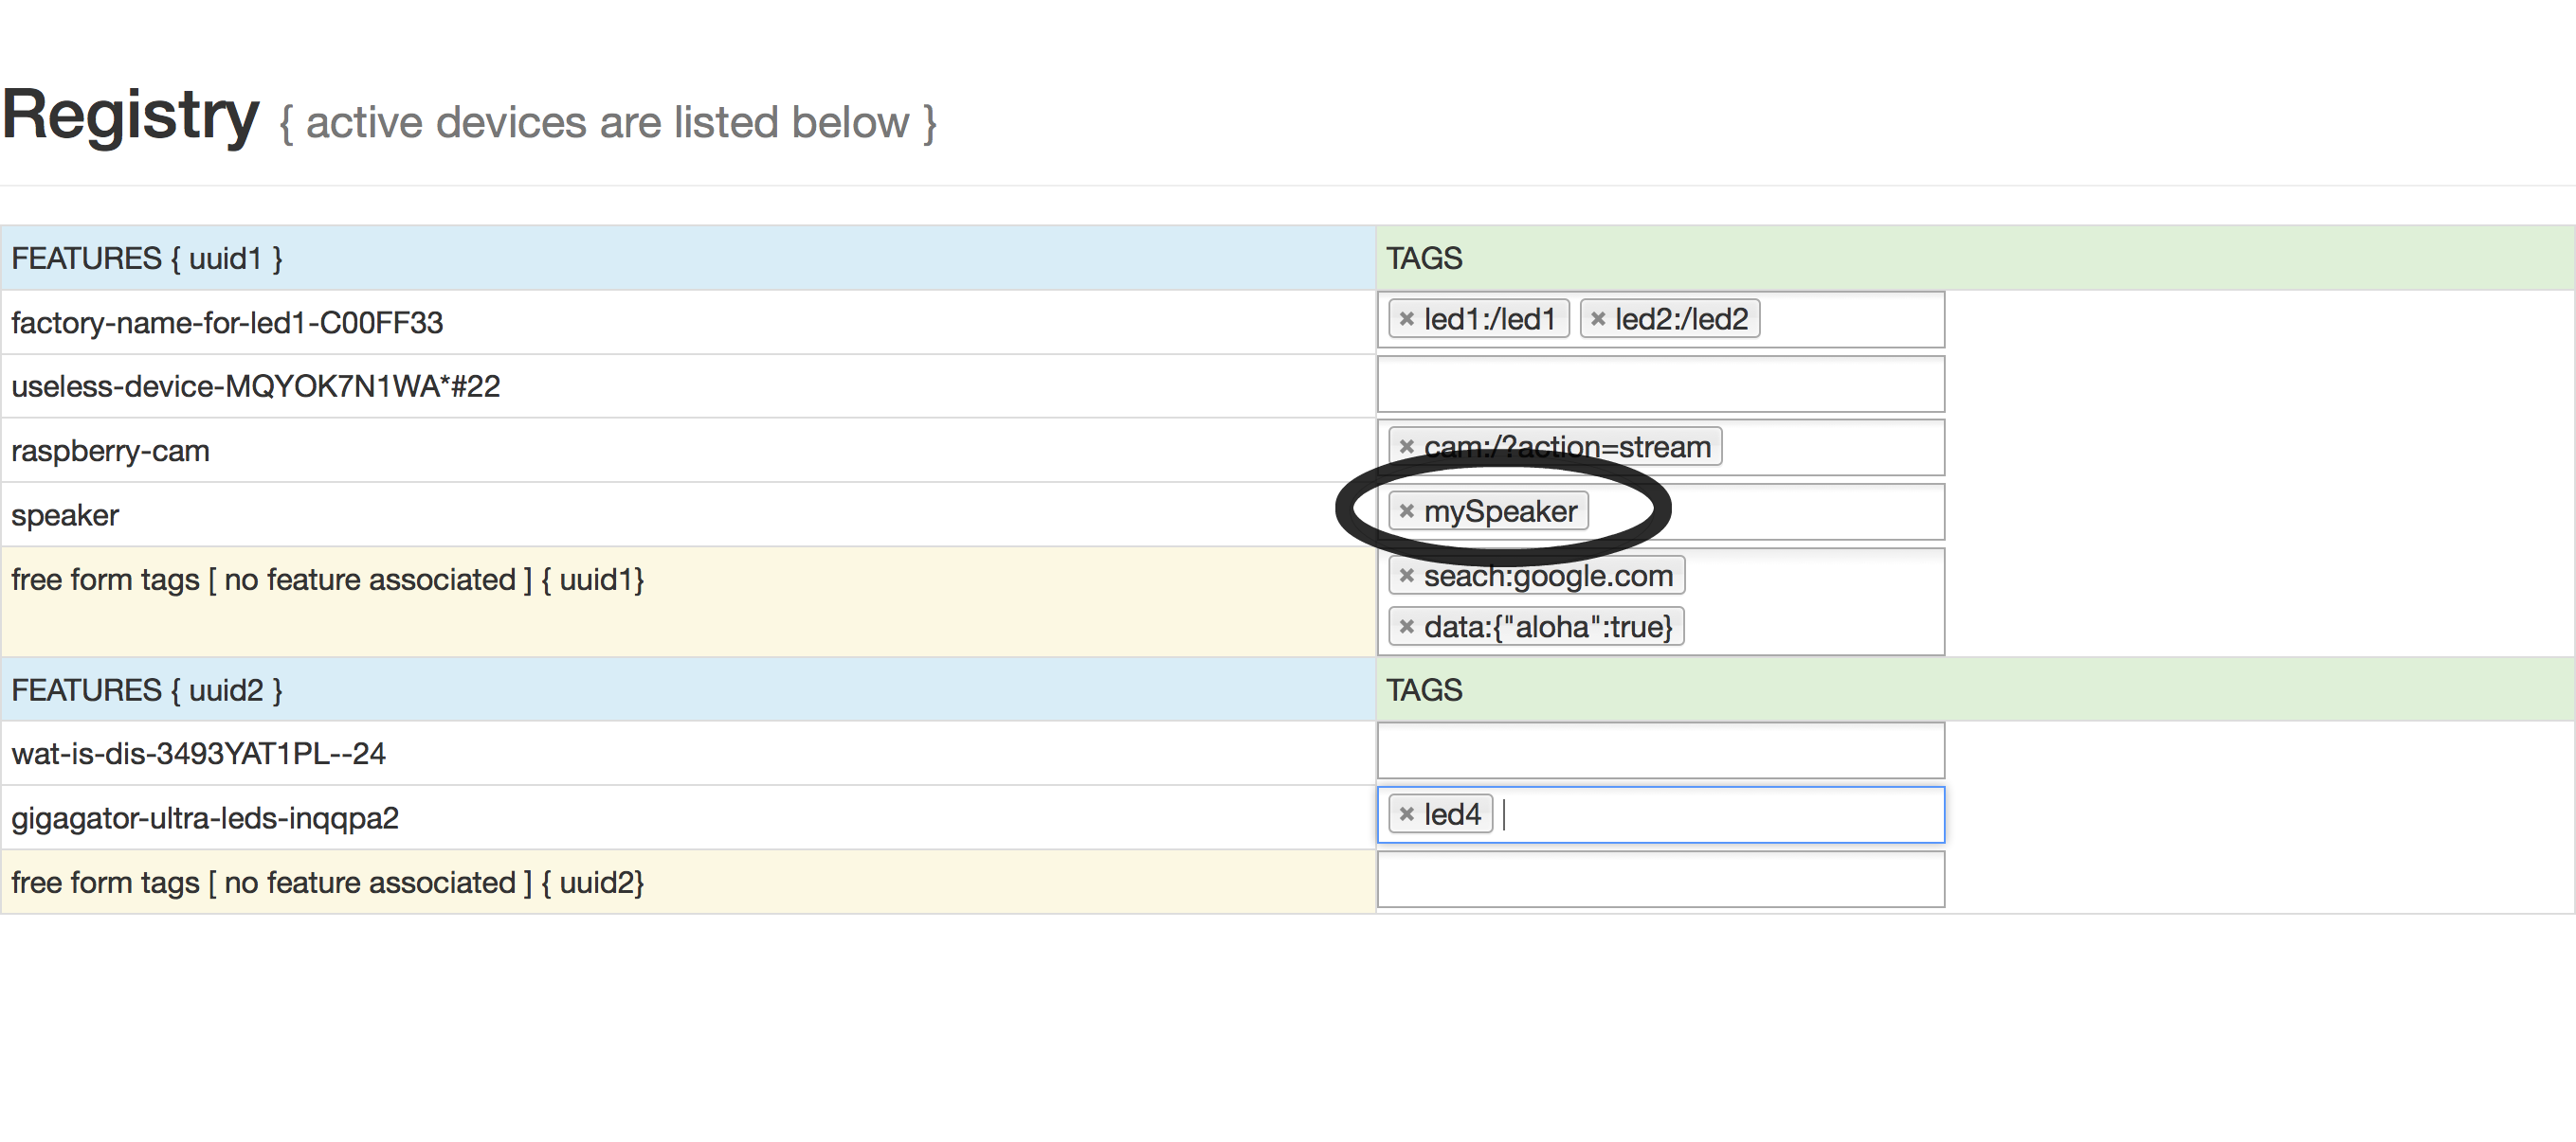Select the led2:/led2 tag text
The height and width of the screenshot is (1142, 2576).
[1681, 320]
